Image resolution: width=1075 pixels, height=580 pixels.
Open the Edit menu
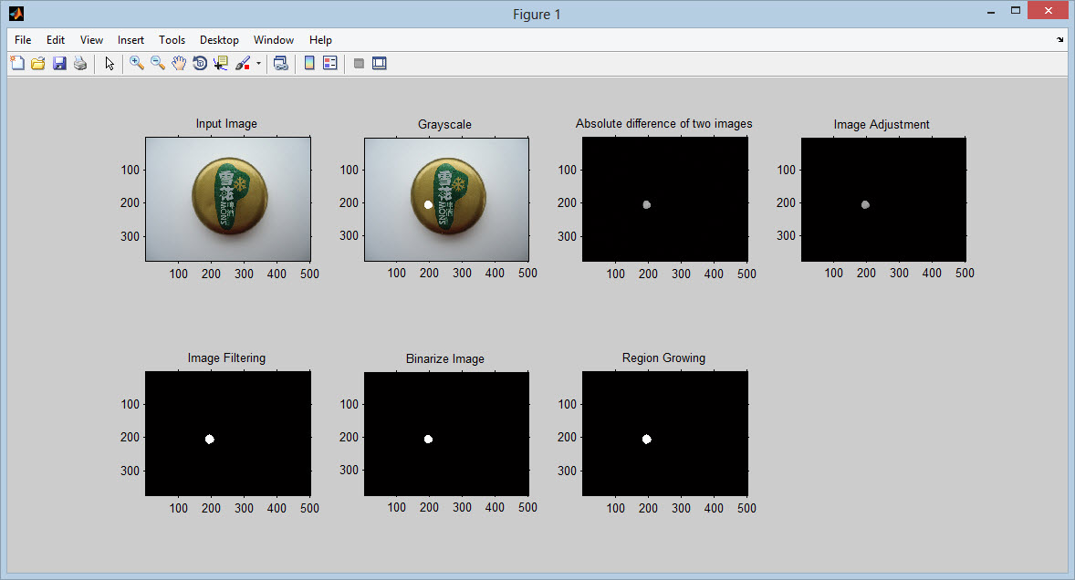56,40
